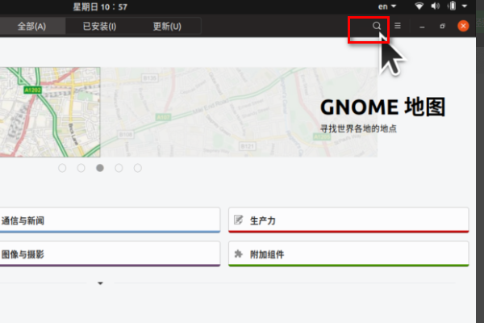Open the 通信与新闻 category

110,220
